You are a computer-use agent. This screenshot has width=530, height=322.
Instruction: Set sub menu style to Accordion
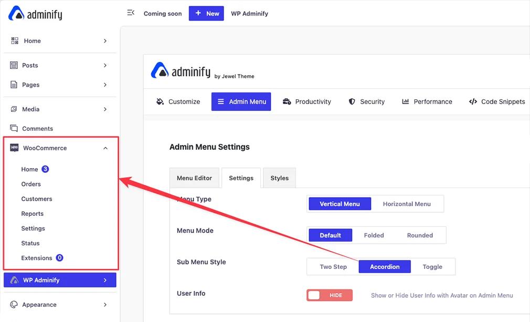coord(385,266)
